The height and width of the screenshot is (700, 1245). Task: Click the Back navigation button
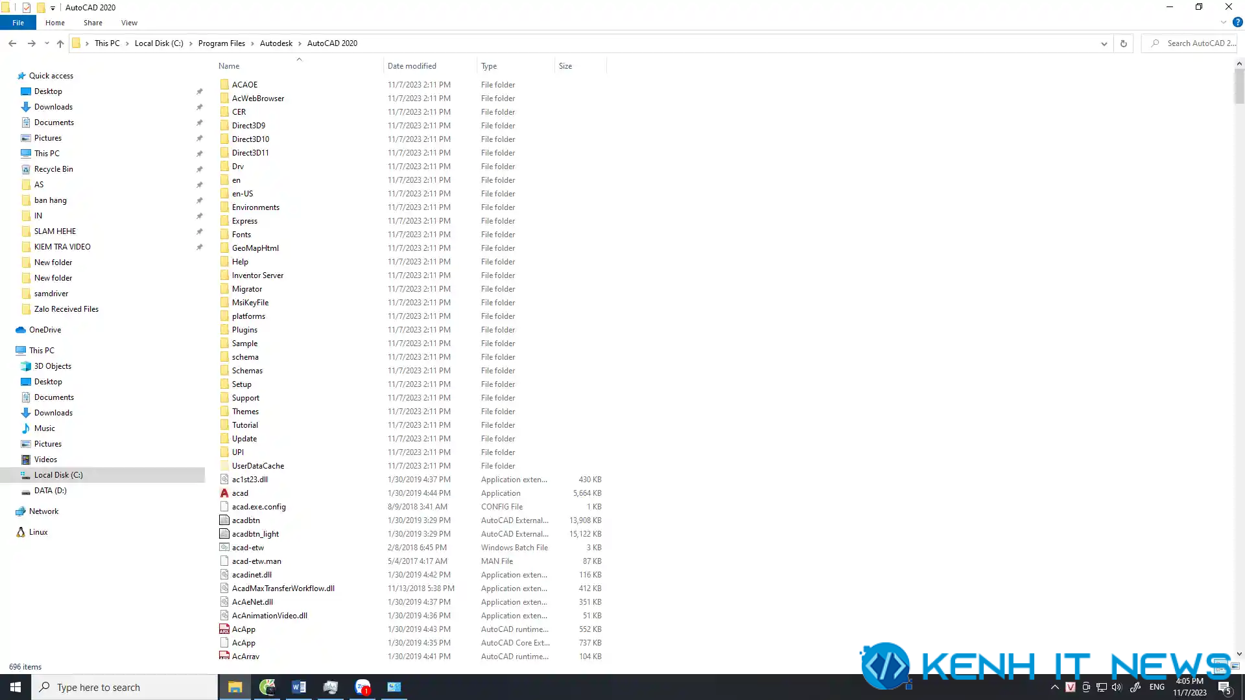[12, 43]
